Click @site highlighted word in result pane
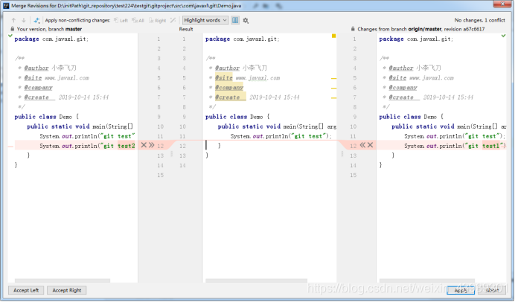Image resolution: width=515 pixels, height=302 pixels. (x=224, y=78)
